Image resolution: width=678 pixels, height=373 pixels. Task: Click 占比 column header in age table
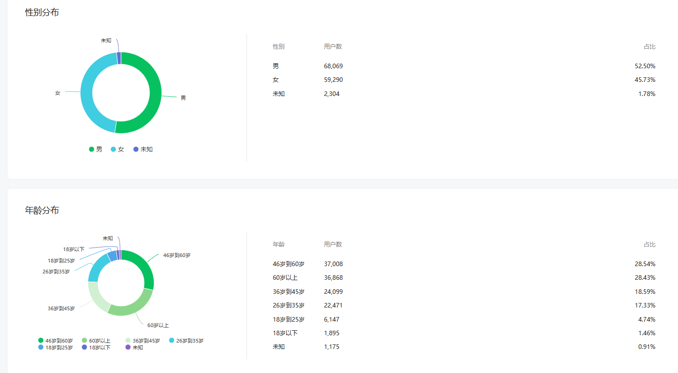649,244
